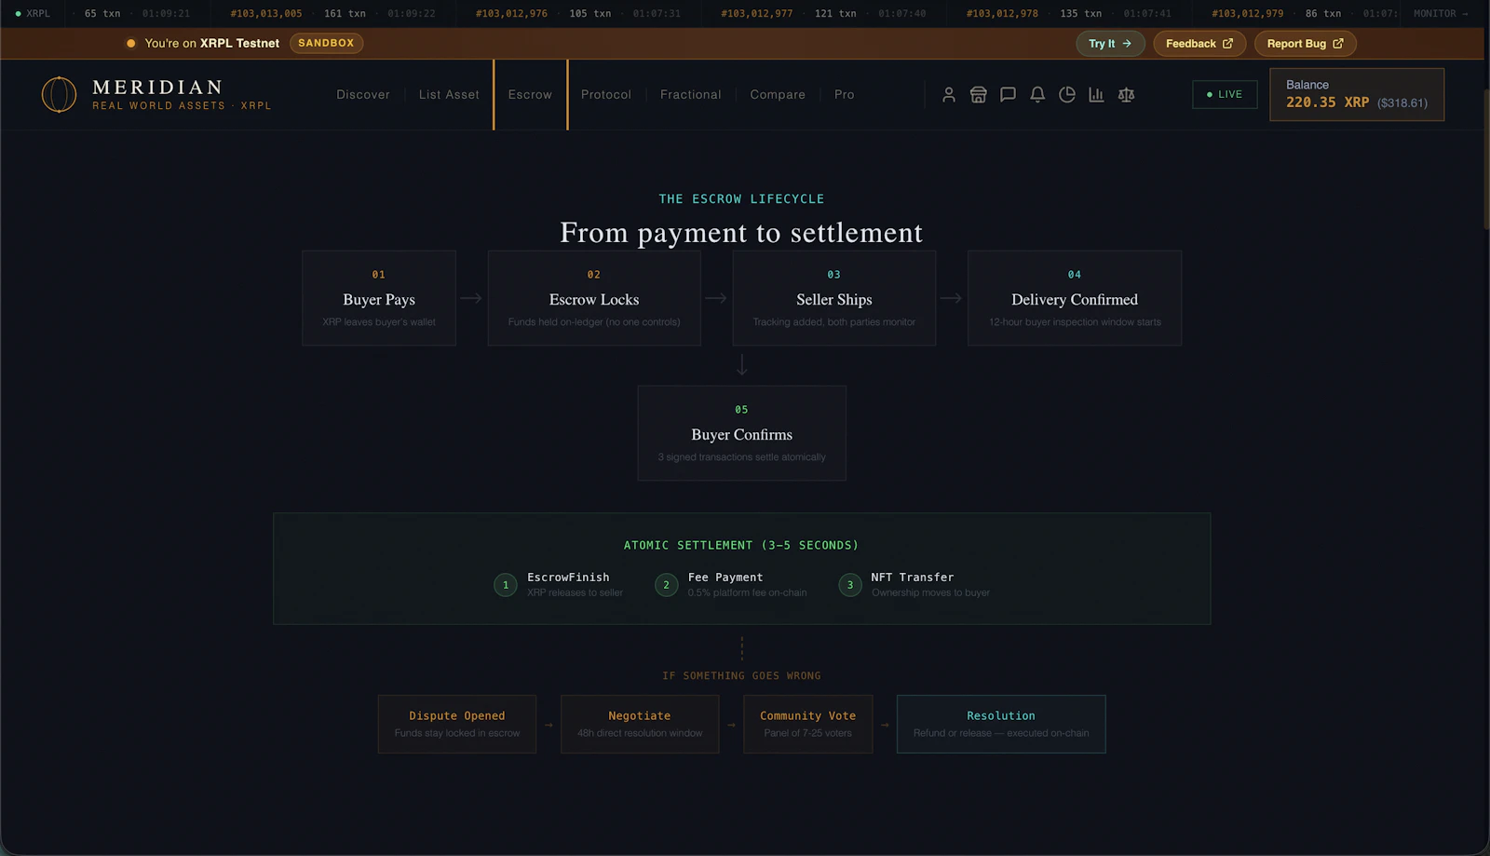Click the XRPL label in ticker

(38, 14)
